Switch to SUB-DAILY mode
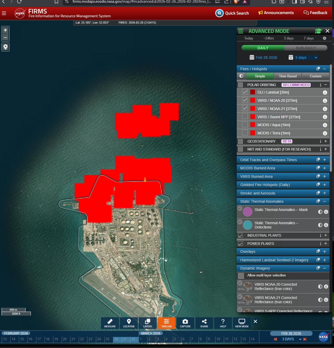 tap(306, 48)
